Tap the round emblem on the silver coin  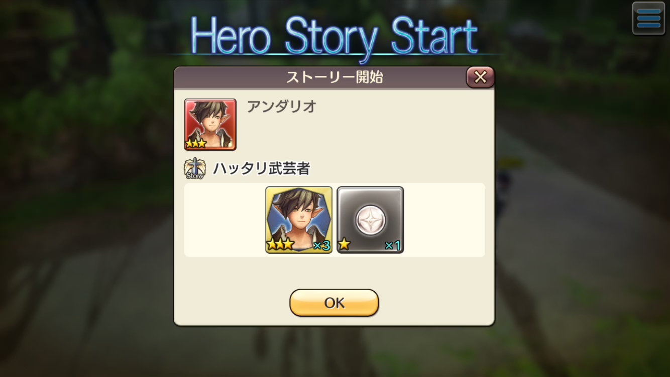point(370,220)
